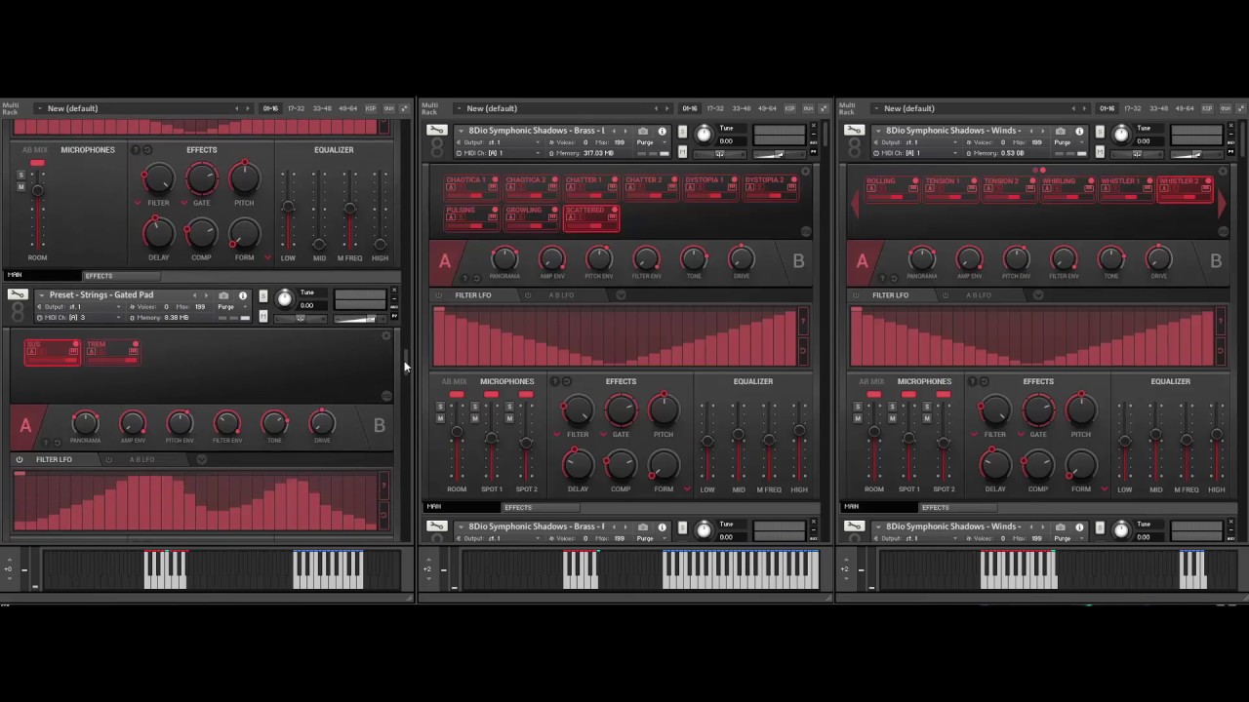Click the info icon in the top Winds instrument header

(1079, 131)
